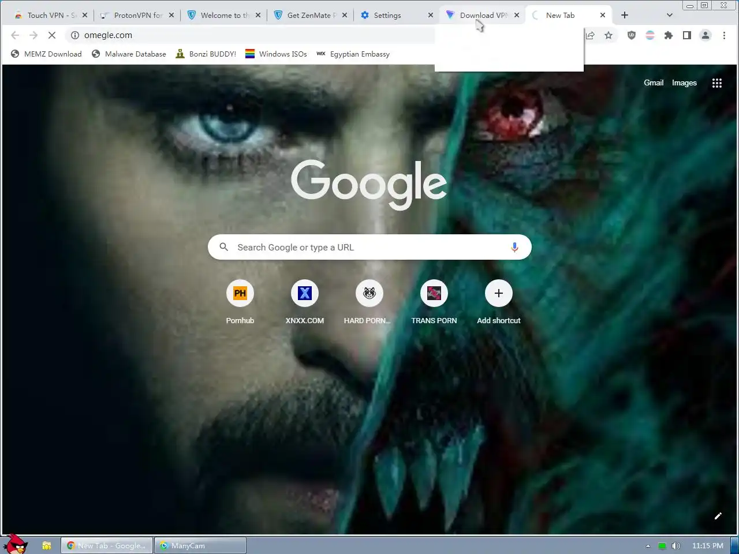Screen dimensions: 739x554
Task: Share this page icon in address bar
Action: point(590,35)
